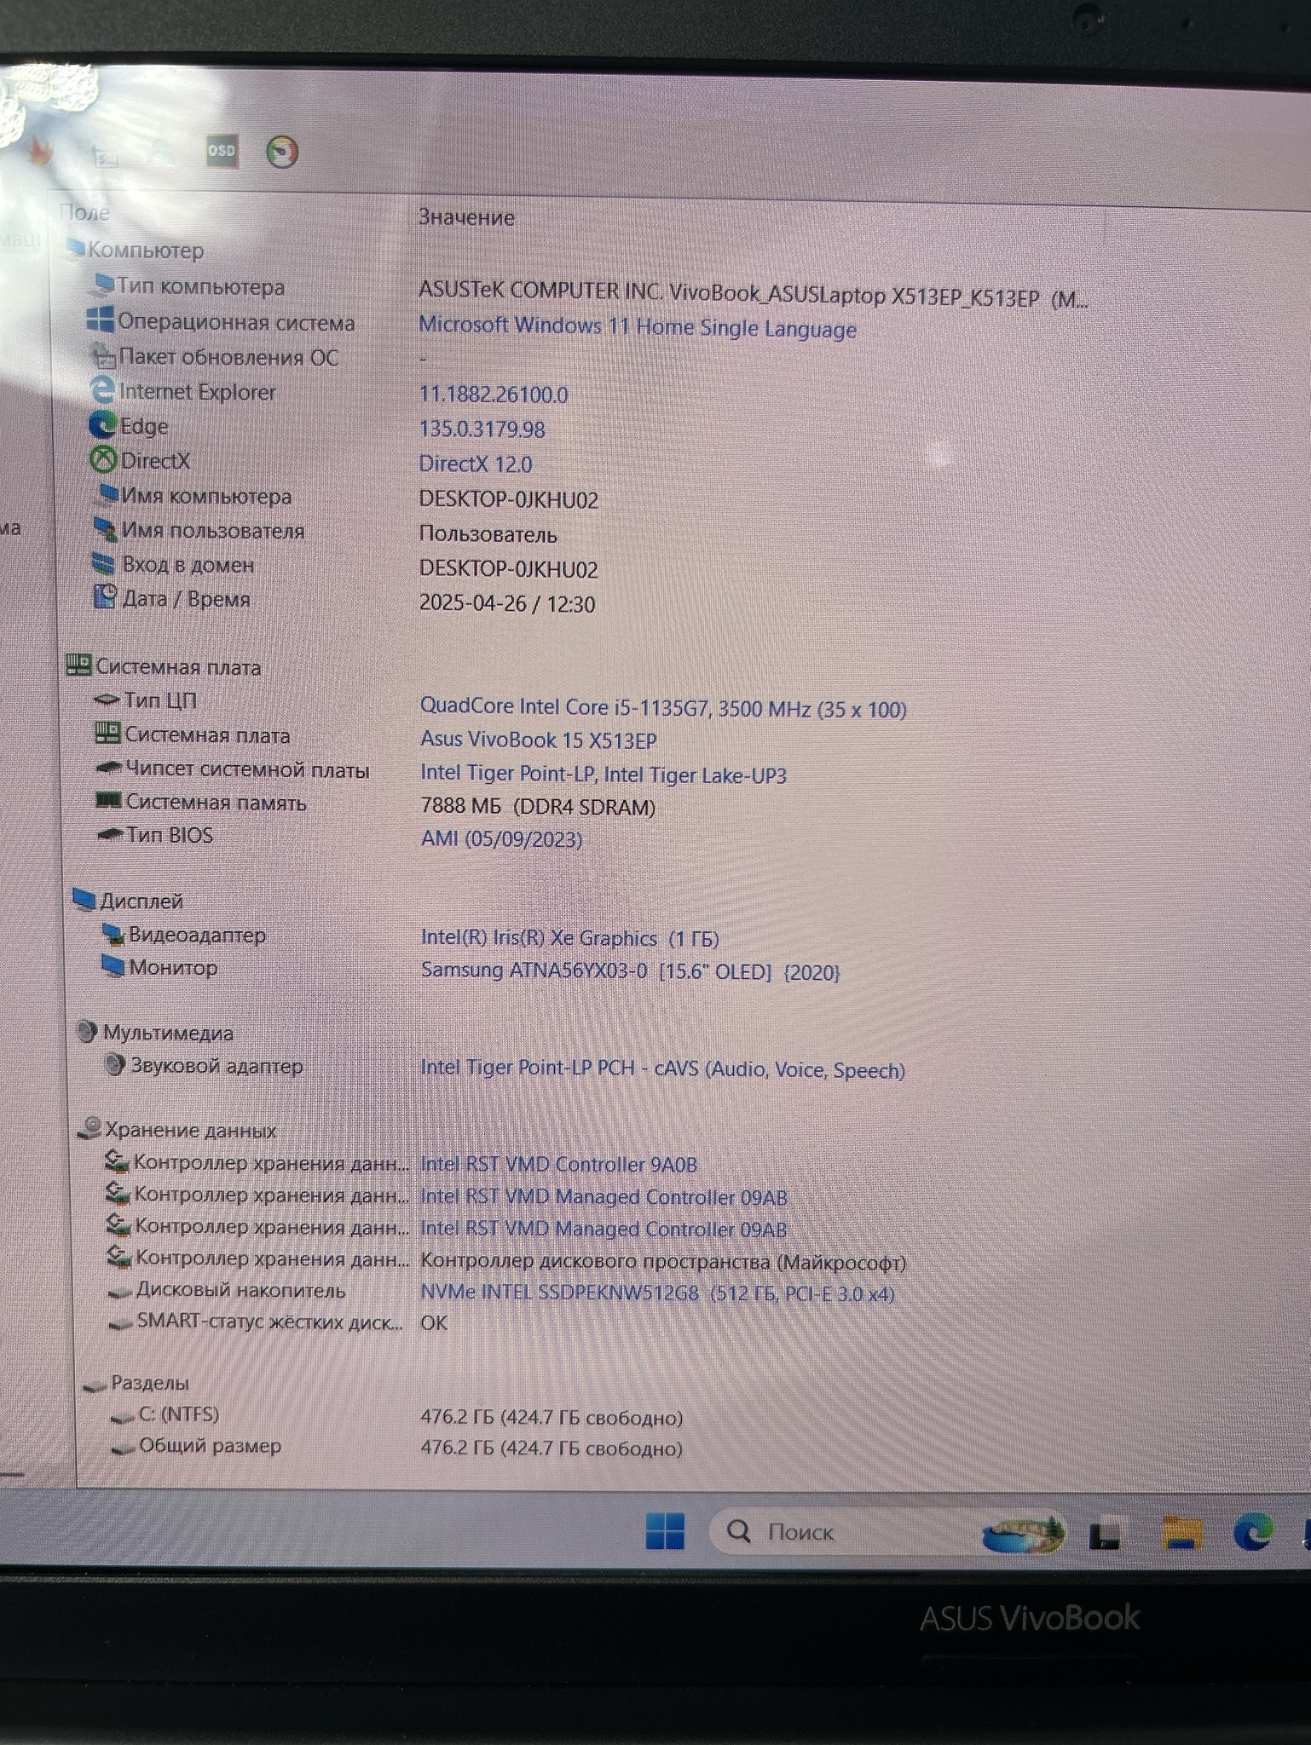The height and width of the screenshot is (1745, 1311).
Task: Click the Дата / Время clock icon
Action: (104, 596)
